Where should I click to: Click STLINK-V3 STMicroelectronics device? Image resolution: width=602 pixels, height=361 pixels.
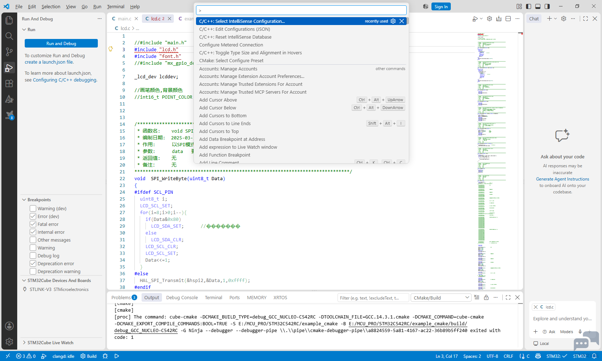(59, 290)
